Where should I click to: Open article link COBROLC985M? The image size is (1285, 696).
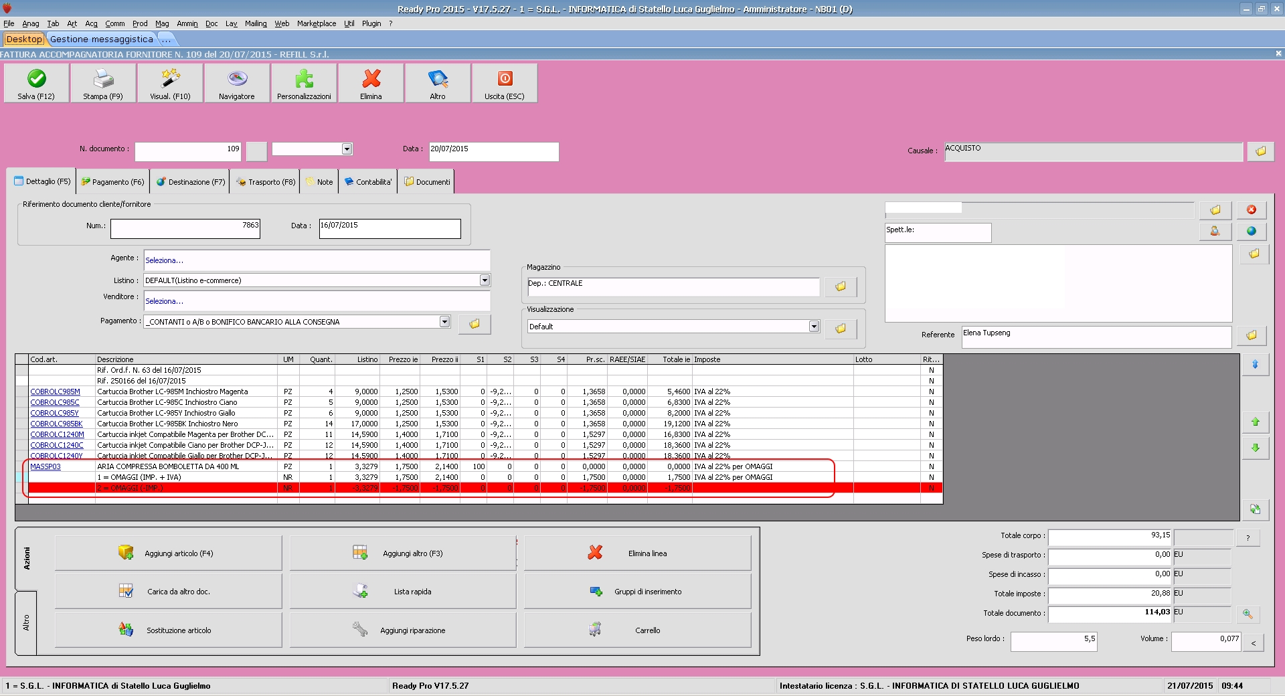[x=55, y=392]
